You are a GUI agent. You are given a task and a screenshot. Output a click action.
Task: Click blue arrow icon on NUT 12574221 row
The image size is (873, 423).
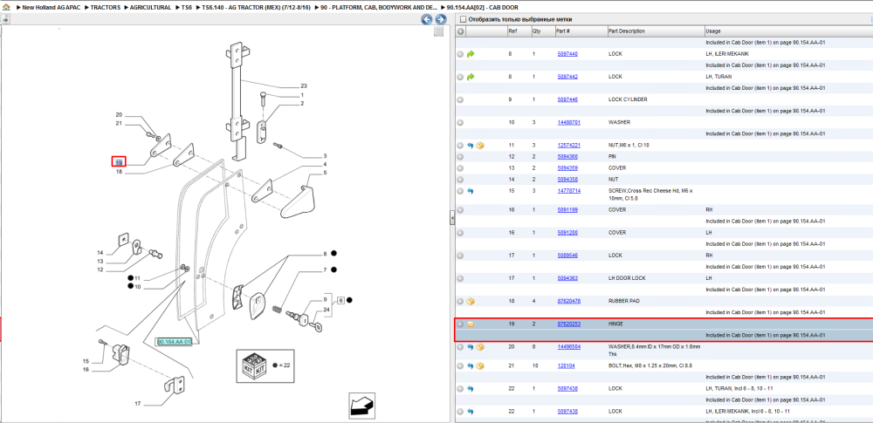470,146
